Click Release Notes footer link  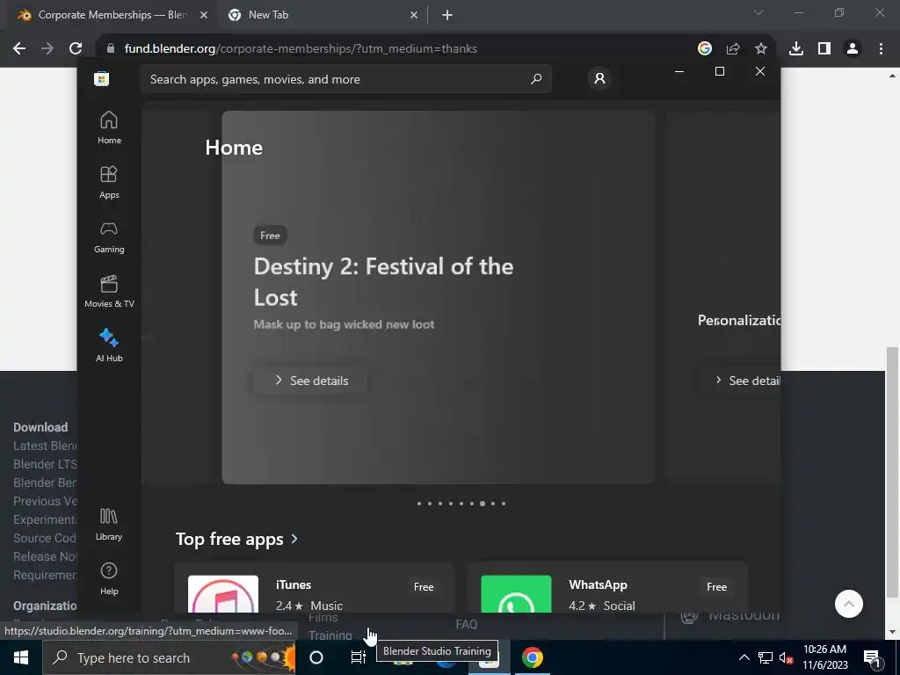point(45,556)
